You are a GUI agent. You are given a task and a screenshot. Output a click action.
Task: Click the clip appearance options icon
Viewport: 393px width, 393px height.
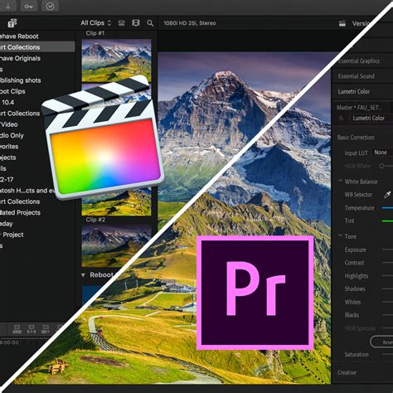(121, 23)
